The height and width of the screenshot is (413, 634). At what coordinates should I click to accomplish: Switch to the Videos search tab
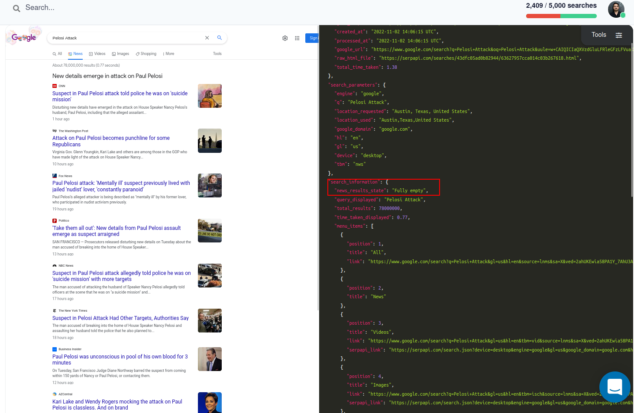pyautogui.click(x=97, y=53)
